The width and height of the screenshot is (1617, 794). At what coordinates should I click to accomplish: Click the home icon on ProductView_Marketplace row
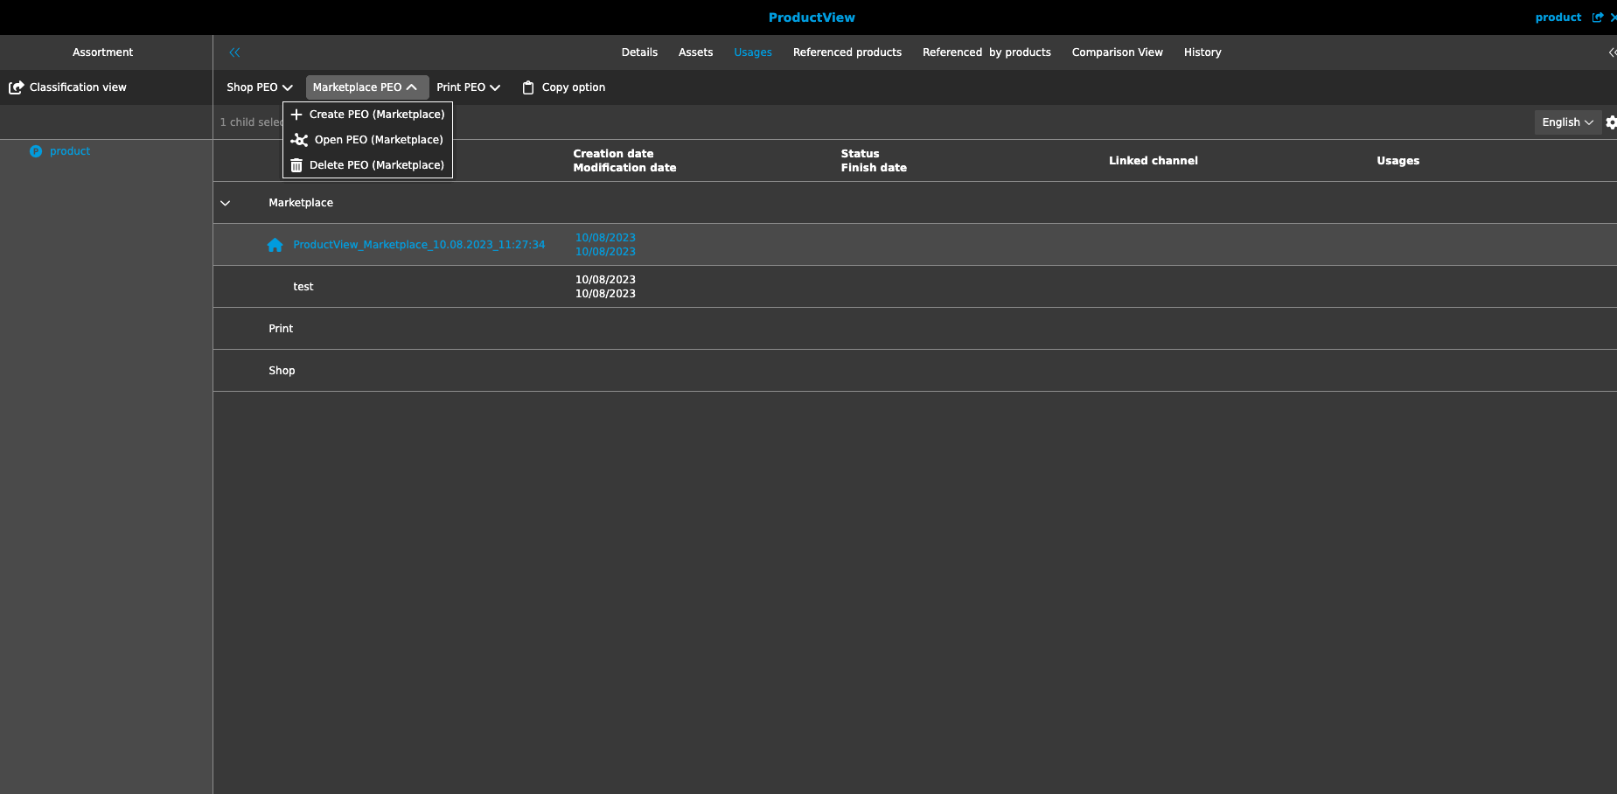click(x=275, y=245)
